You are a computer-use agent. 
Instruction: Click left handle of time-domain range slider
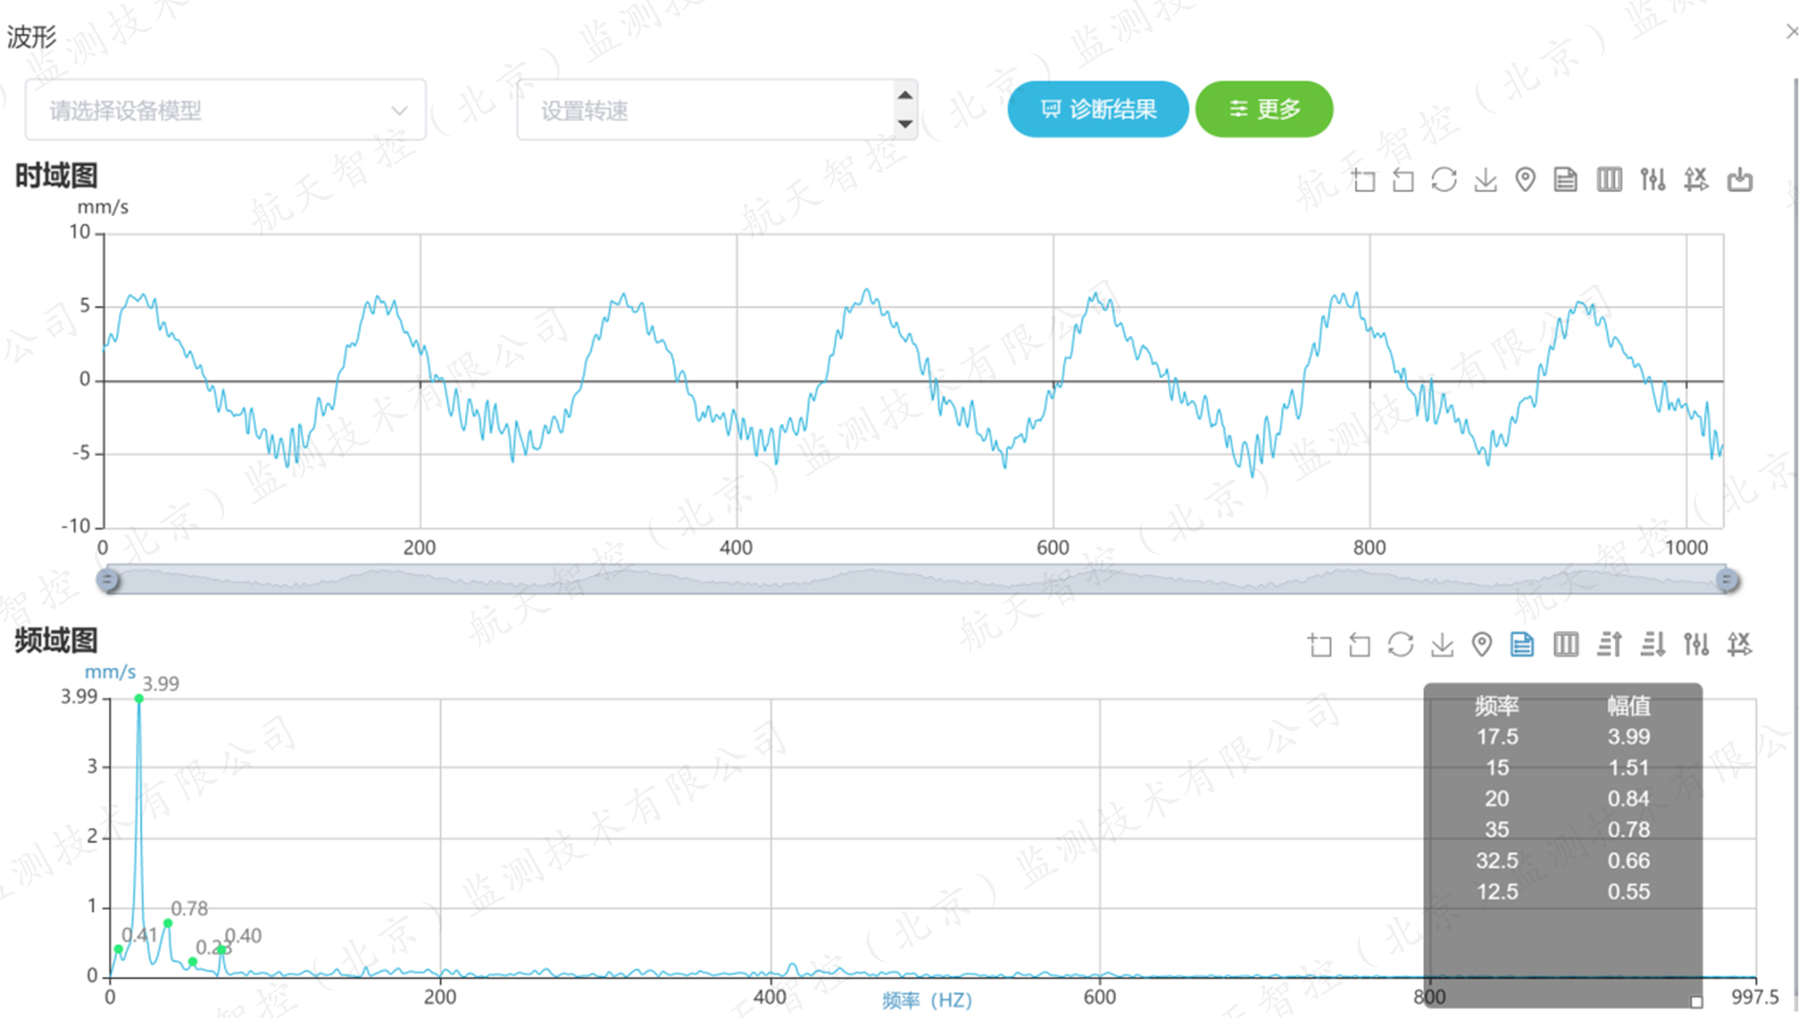[x=107, y=579]
